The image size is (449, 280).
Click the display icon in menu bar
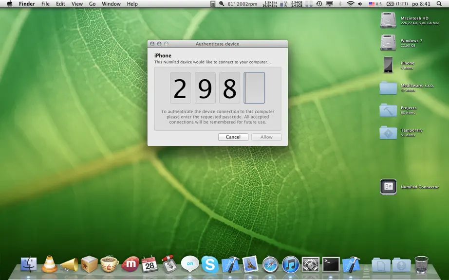pyautogui.click(x=330, y=4)
